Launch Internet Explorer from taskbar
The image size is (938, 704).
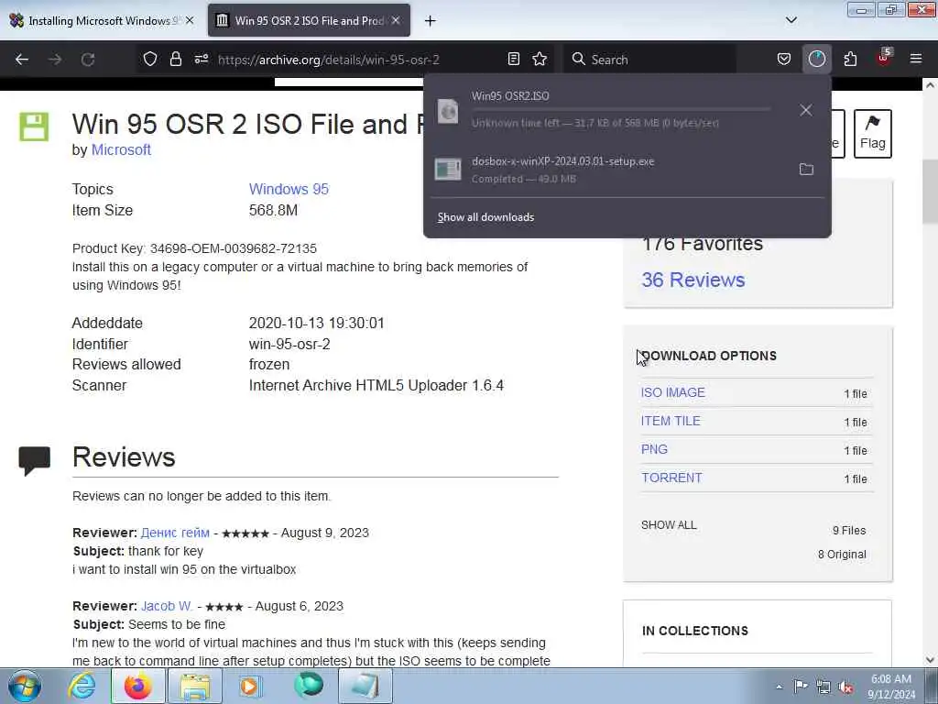[x=82, y=686]
